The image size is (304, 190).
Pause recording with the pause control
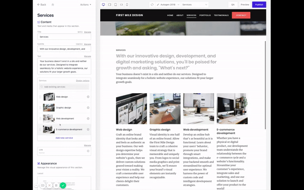(x=56, y=185)
